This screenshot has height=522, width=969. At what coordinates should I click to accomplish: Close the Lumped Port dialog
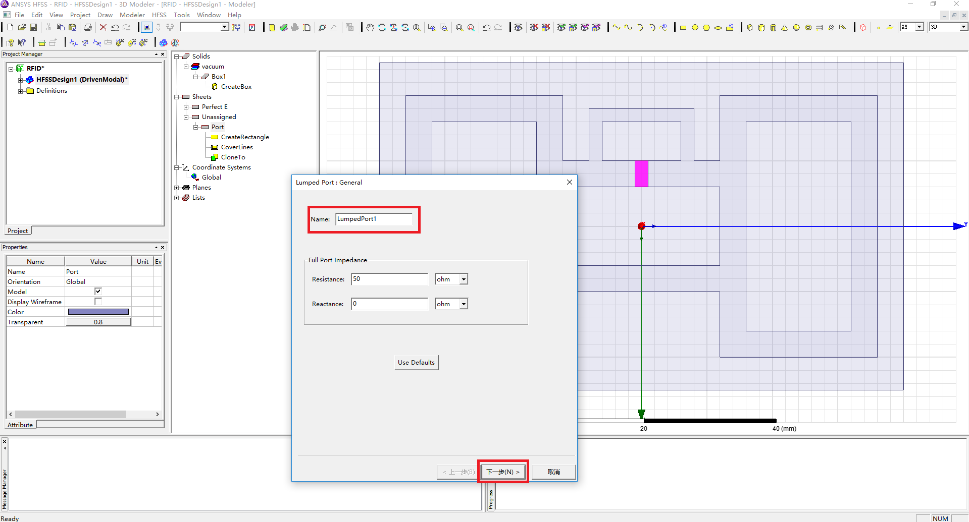[x=570, y=182]
